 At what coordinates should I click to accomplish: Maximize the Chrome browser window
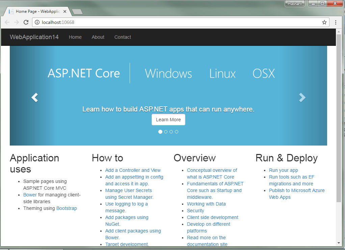322,4
